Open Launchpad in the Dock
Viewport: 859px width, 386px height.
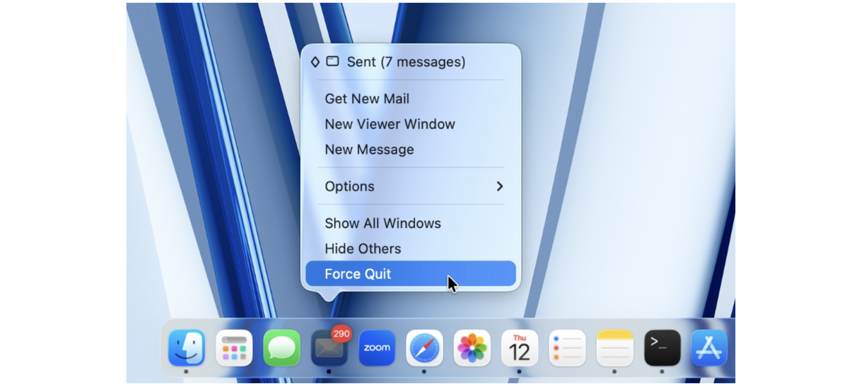click(234, 348)
